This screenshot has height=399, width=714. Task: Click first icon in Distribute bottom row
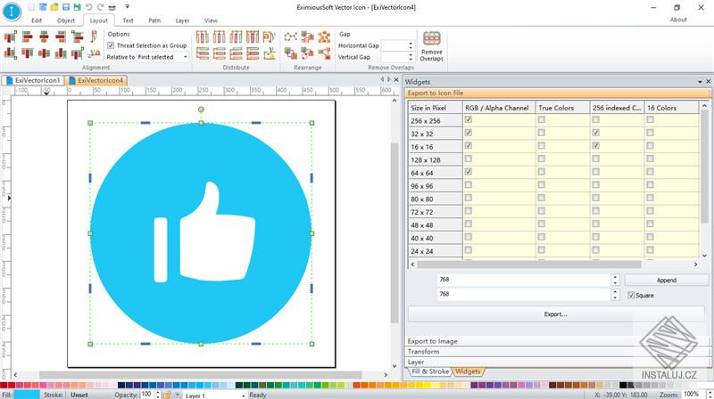pyautogui.click(x=203, y=53)
